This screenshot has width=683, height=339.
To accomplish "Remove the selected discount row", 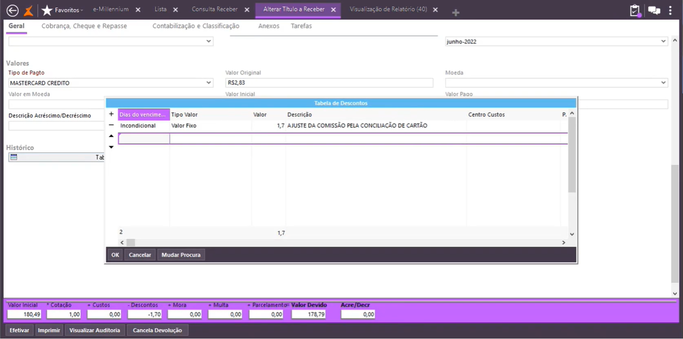I will click(111, 125).
